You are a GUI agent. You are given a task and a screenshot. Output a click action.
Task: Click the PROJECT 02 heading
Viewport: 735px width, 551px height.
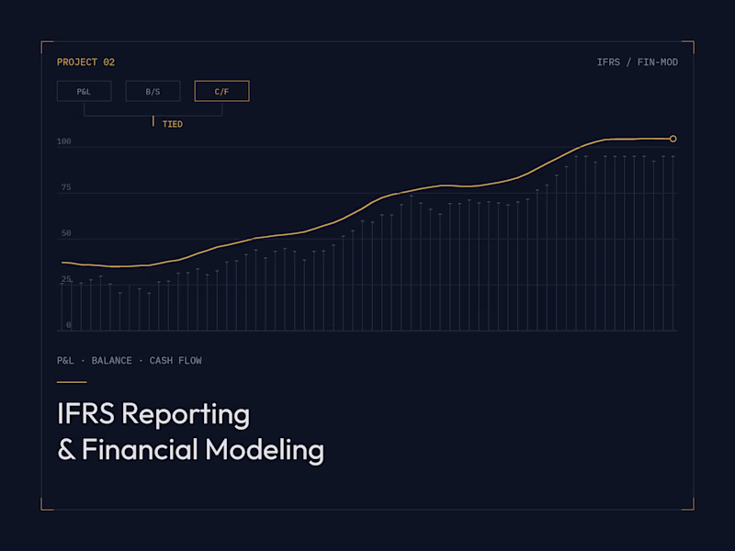point(85,62)
